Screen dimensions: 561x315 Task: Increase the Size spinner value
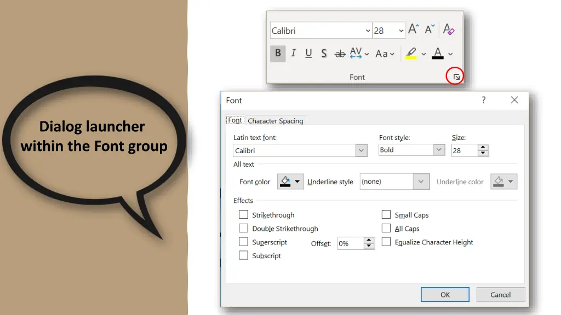coord(483,147)
